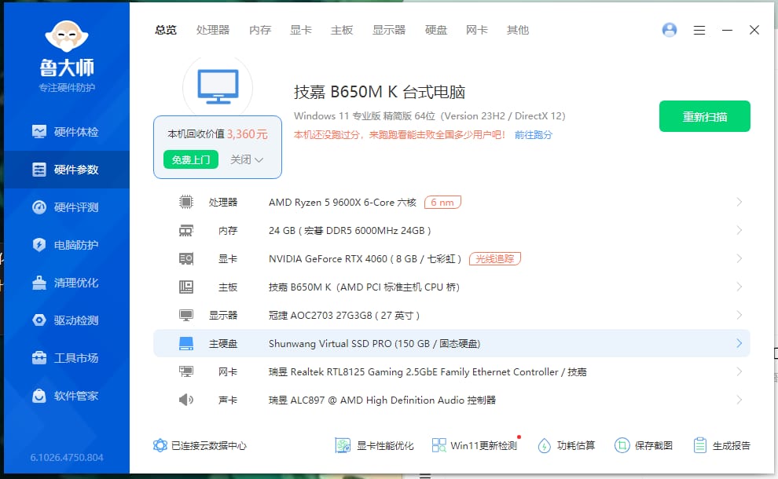Select AMD Ryzen 5 9600X 6-Core text
Screen dimensions: 778x479
pos(332,203)
